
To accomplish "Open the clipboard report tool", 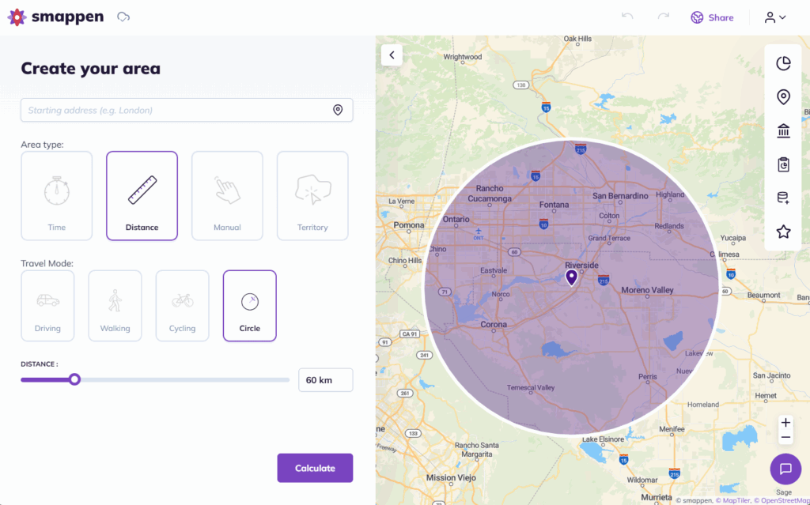I will 782,164.
